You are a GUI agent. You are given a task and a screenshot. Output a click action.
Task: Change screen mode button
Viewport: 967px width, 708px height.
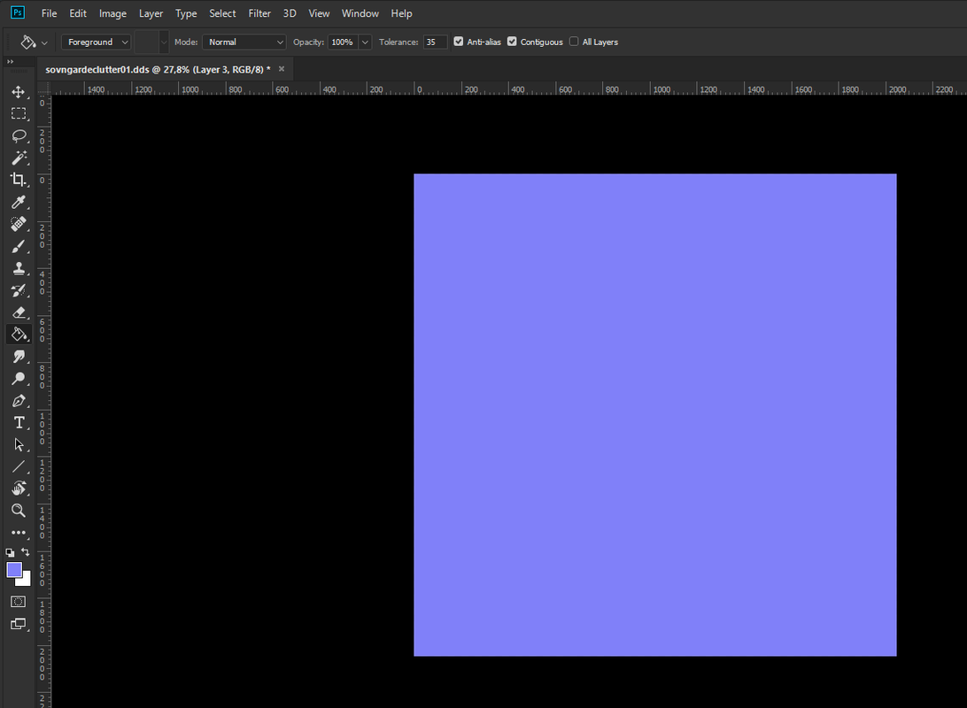point(19,624)
